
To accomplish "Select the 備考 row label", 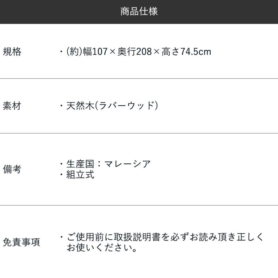I will point(12,169).
